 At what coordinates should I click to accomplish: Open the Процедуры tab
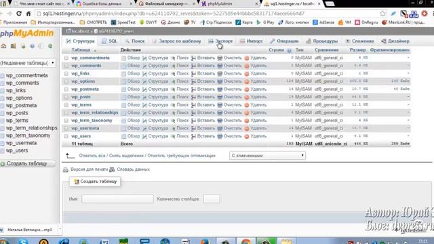322,41
